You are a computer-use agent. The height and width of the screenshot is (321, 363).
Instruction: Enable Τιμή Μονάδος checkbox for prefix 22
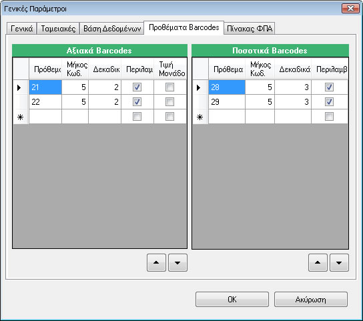pyautogui.click(x=169, y=102)
